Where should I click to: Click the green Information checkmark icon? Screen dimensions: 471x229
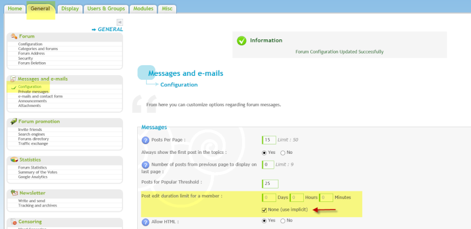pos(241,41)
